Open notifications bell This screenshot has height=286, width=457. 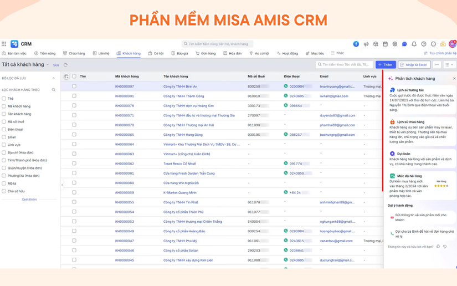pos(414,44)
